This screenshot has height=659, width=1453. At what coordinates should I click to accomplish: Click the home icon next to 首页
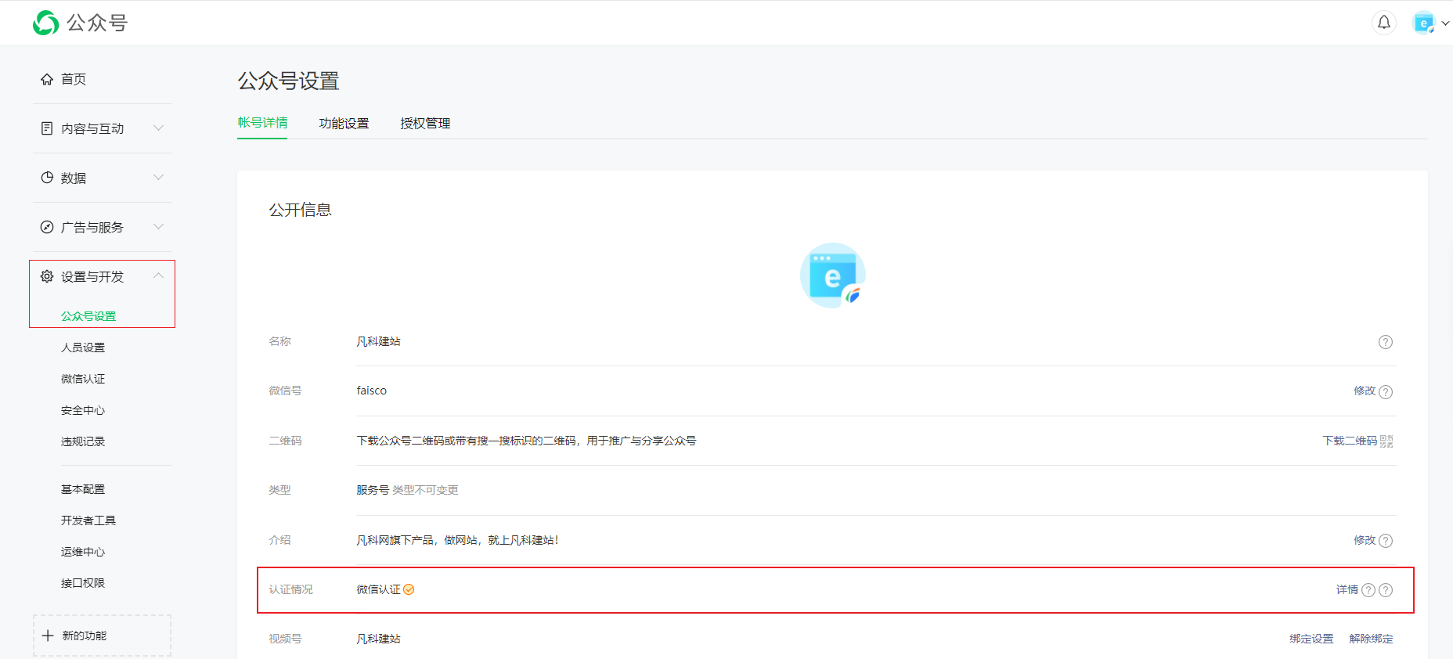coord(47,79)
